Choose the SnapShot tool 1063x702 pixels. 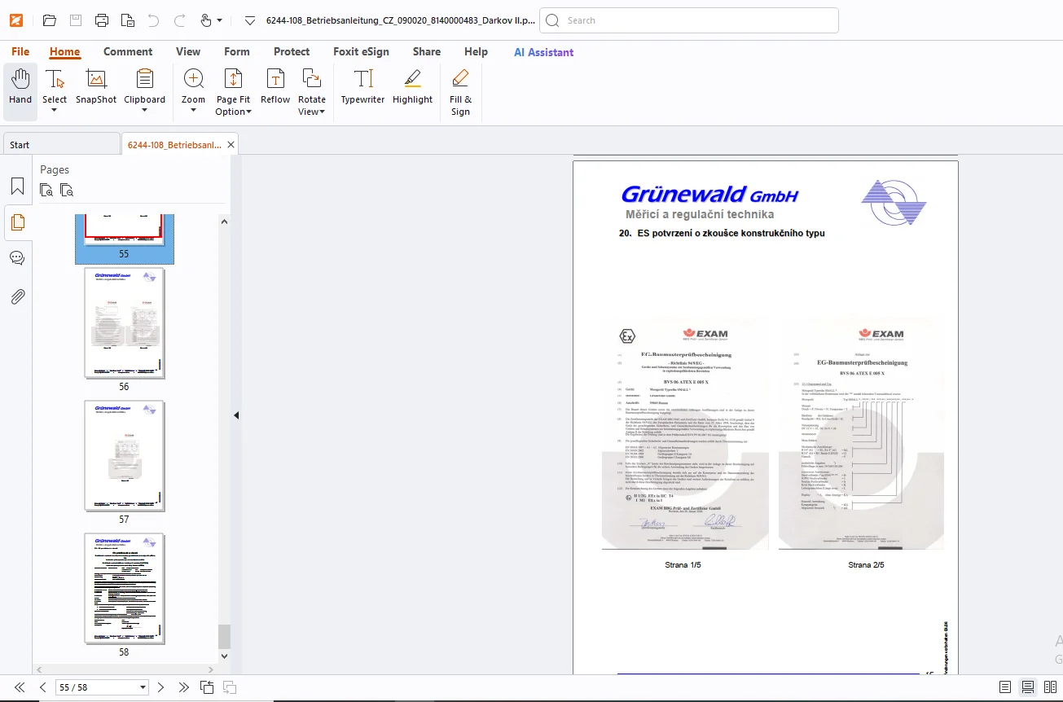tap(96, 87)
